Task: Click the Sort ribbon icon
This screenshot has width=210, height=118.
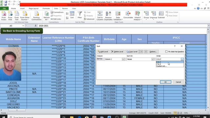Action: [x=72, y=15]
